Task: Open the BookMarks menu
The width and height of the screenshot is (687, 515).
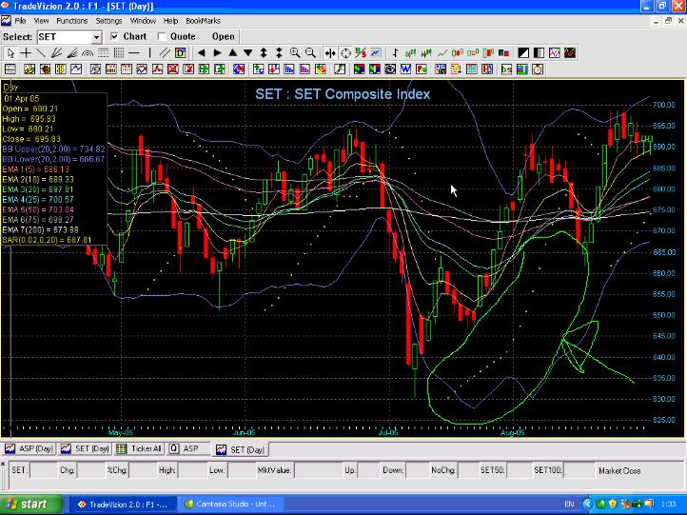Action: pos(203,21)
